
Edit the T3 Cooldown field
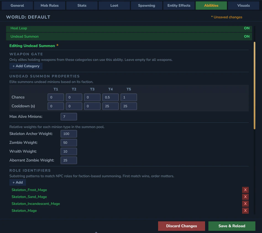(92, 106)
